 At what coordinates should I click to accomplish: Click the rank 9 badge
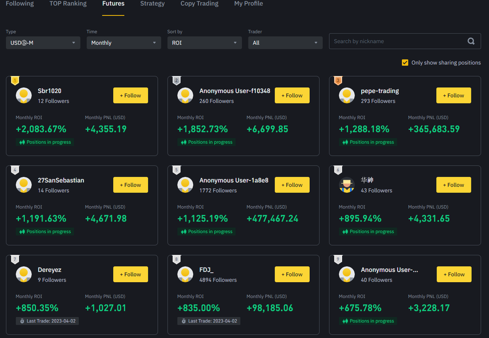pos(338,260)
